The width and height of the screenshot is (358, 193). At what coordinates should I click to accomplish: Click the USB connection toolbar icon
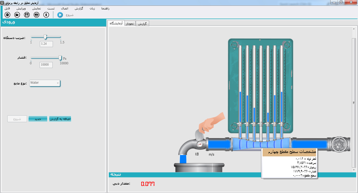point(46,15)
